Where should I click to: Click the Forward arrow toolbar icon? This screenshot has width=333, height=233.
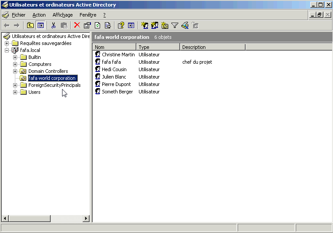pyautogui.click(x=16, y=26)
